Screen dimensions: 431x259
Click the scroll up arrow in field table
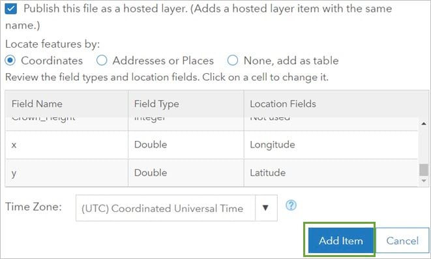[424, 124]
